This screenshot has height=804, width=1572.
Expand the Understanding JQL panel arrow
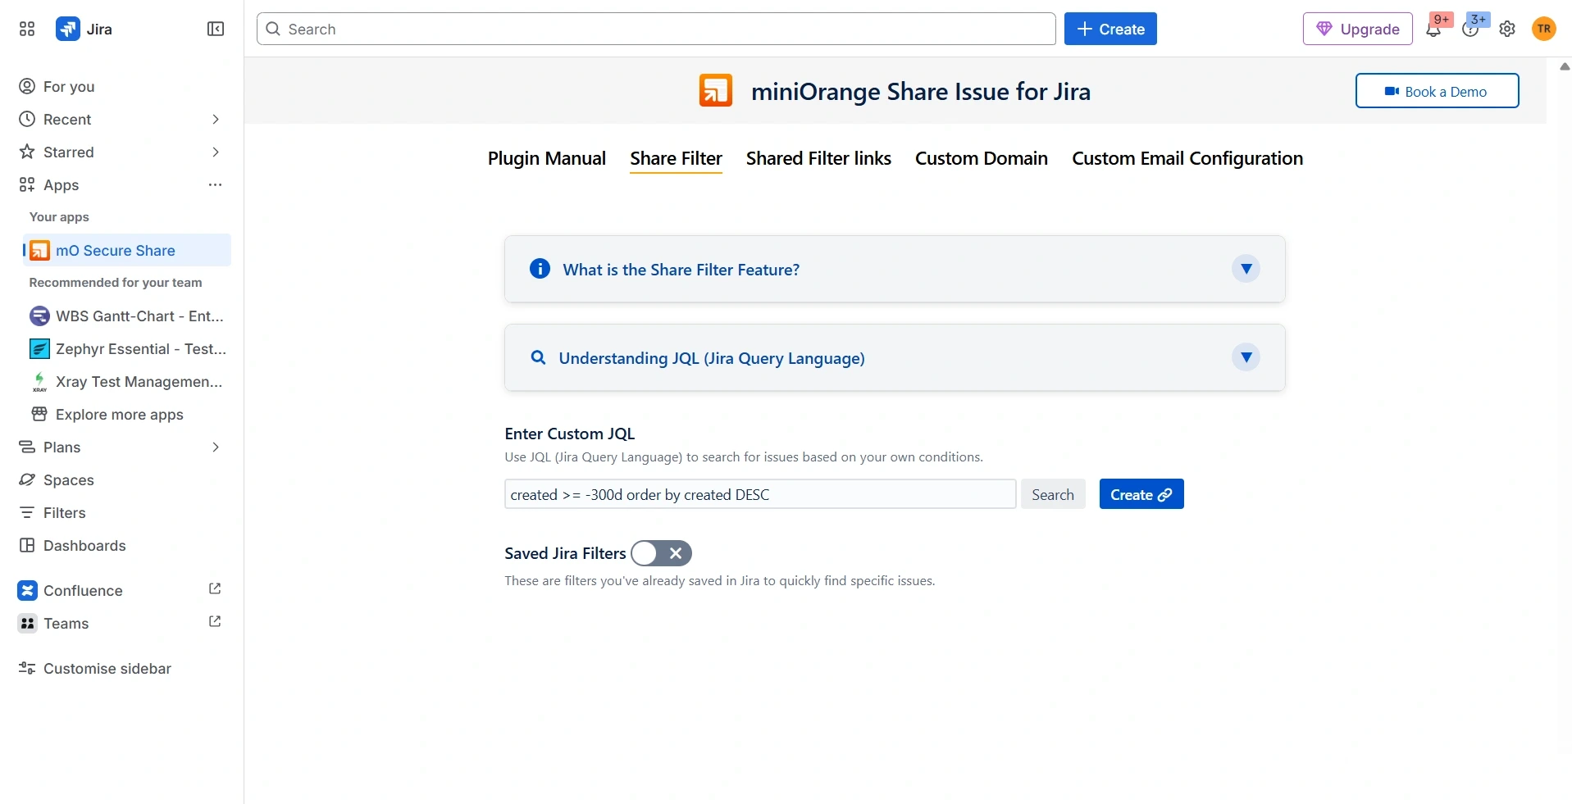pos(1246,357)
